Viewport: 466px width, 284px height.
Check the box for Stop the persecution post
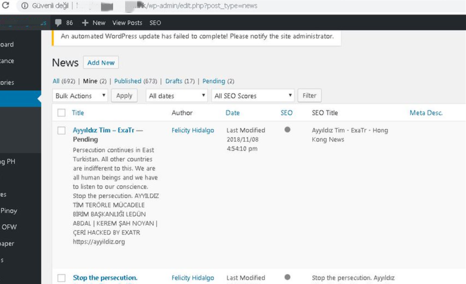tap(62, 278)
